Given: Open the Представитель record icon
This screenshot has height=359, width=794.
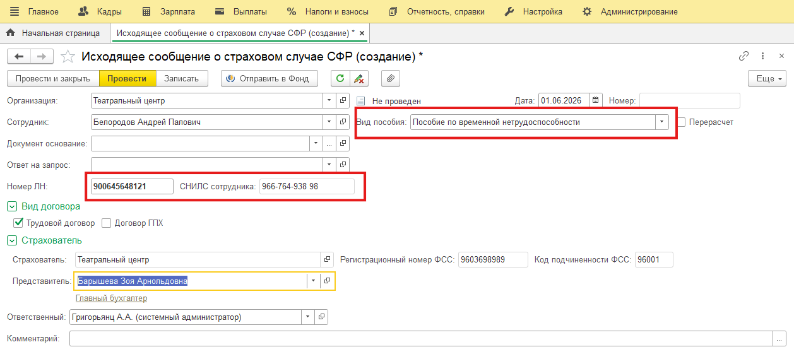Looking at the screenshot, I should coord(327,281).
